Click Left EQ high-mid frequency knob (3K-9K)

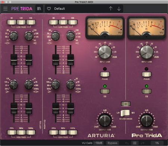click(14, 36)
